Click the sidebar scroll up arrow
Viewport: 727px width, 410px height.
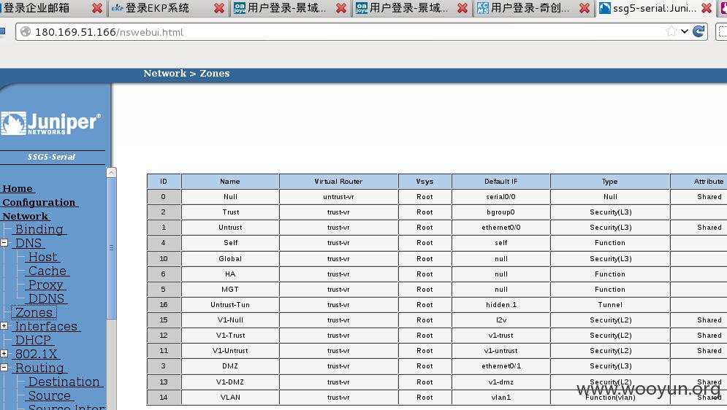[111, 173]
